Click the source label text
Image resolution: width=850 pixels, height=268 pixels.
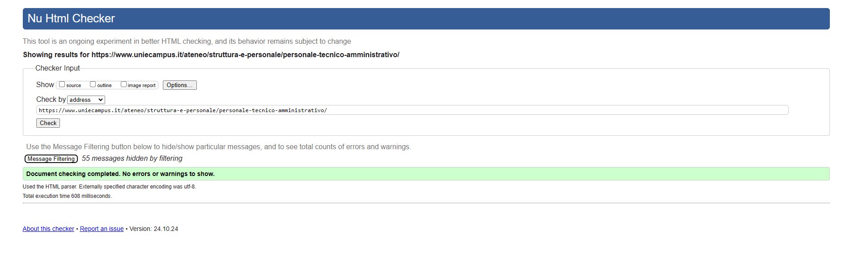(x=73, y=85)
